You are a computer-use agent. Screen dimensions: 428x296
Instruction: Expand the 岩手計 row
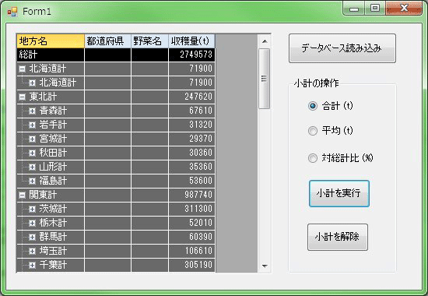(32, 125)
